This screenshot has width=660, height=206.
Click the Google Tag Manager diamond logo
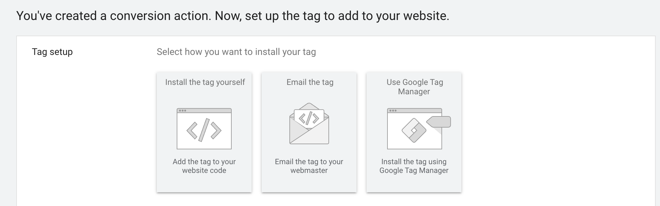[414, 130]
